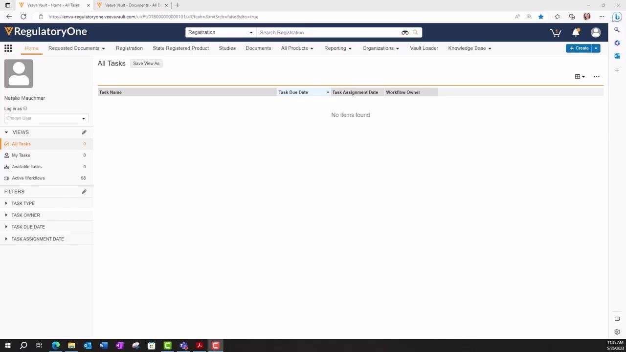Click the favorites star in address bar
The image size is (626, 352).
click(x=541, y=17)
